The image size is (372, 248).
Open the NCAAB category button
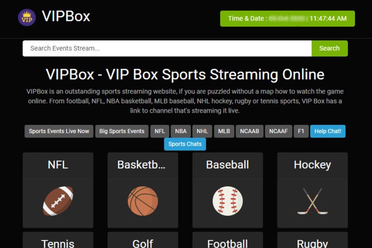point(250,131)
